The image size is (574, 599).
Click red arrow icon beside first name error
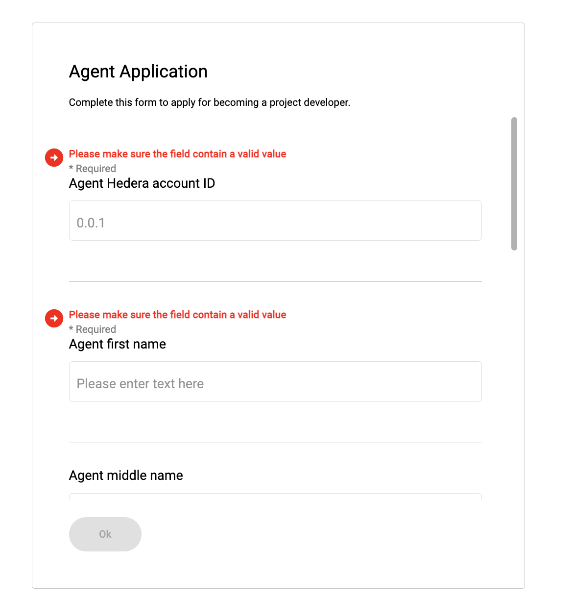54,318
